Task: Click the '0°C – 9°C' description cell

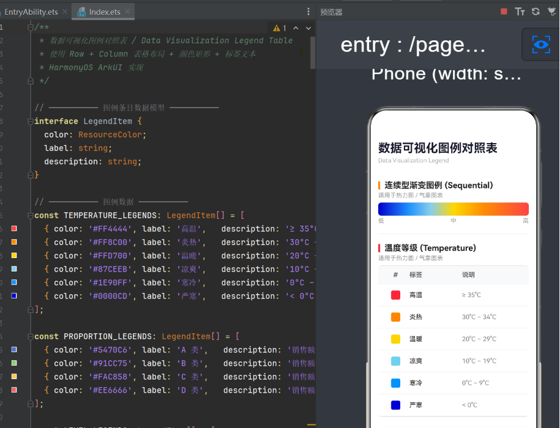Action: pyautogui.click(x=476, y=383)
